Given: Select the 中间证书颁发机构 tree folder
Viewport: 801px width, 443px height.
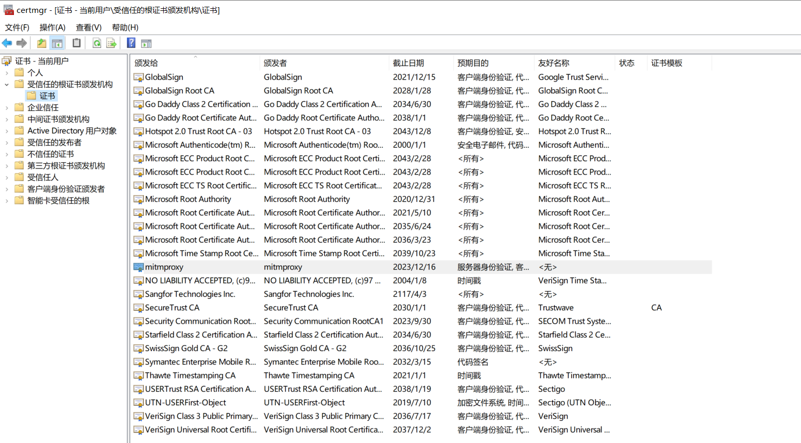Looking at the screenshot, I should pos(58,119).
